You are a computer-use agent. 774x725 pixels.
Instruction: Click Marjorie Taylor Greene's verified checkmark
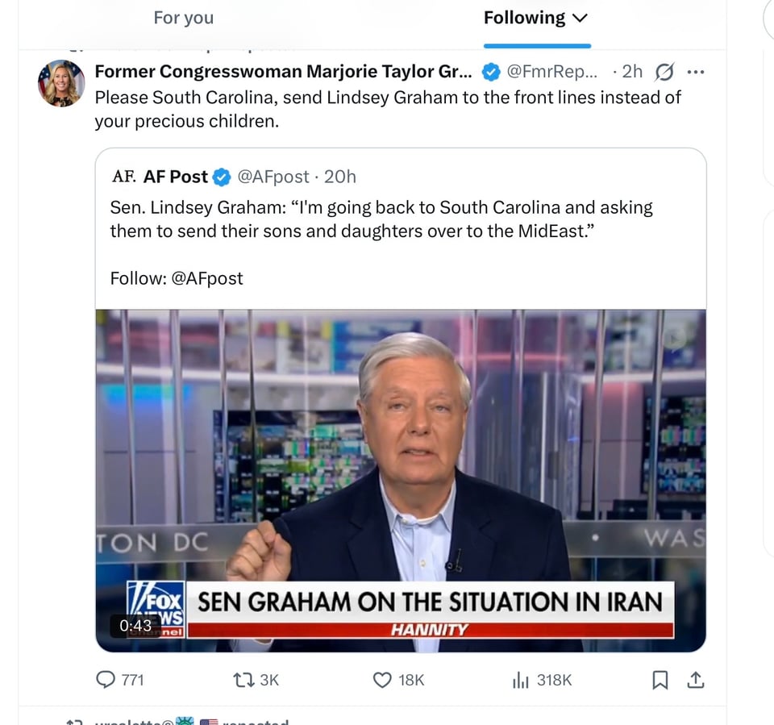point(490,72)
